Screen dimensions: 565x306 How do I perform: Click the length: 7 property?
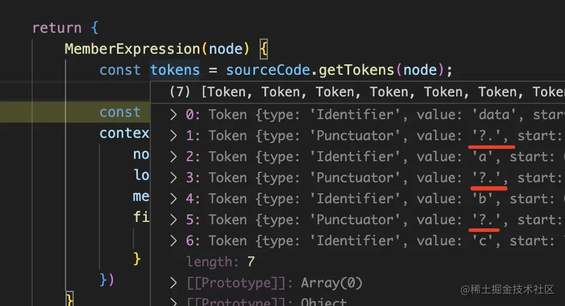[221, 262]
